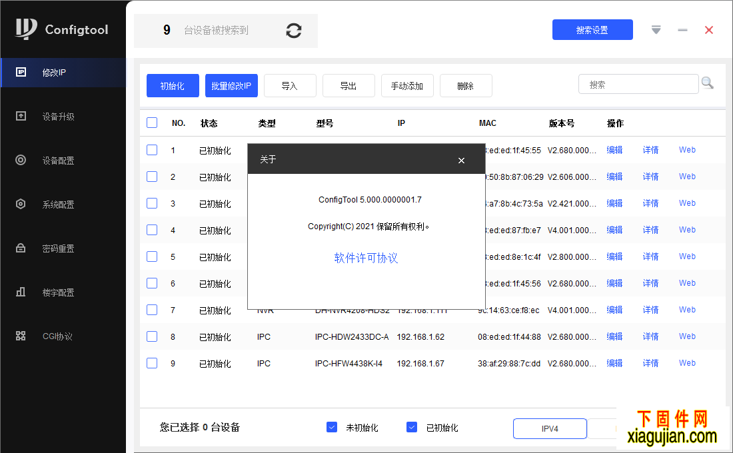Viewport: 733px width, 453px height.
Task: Click the 导入 button
Action: pyautogui.click(x=290, y=85)
